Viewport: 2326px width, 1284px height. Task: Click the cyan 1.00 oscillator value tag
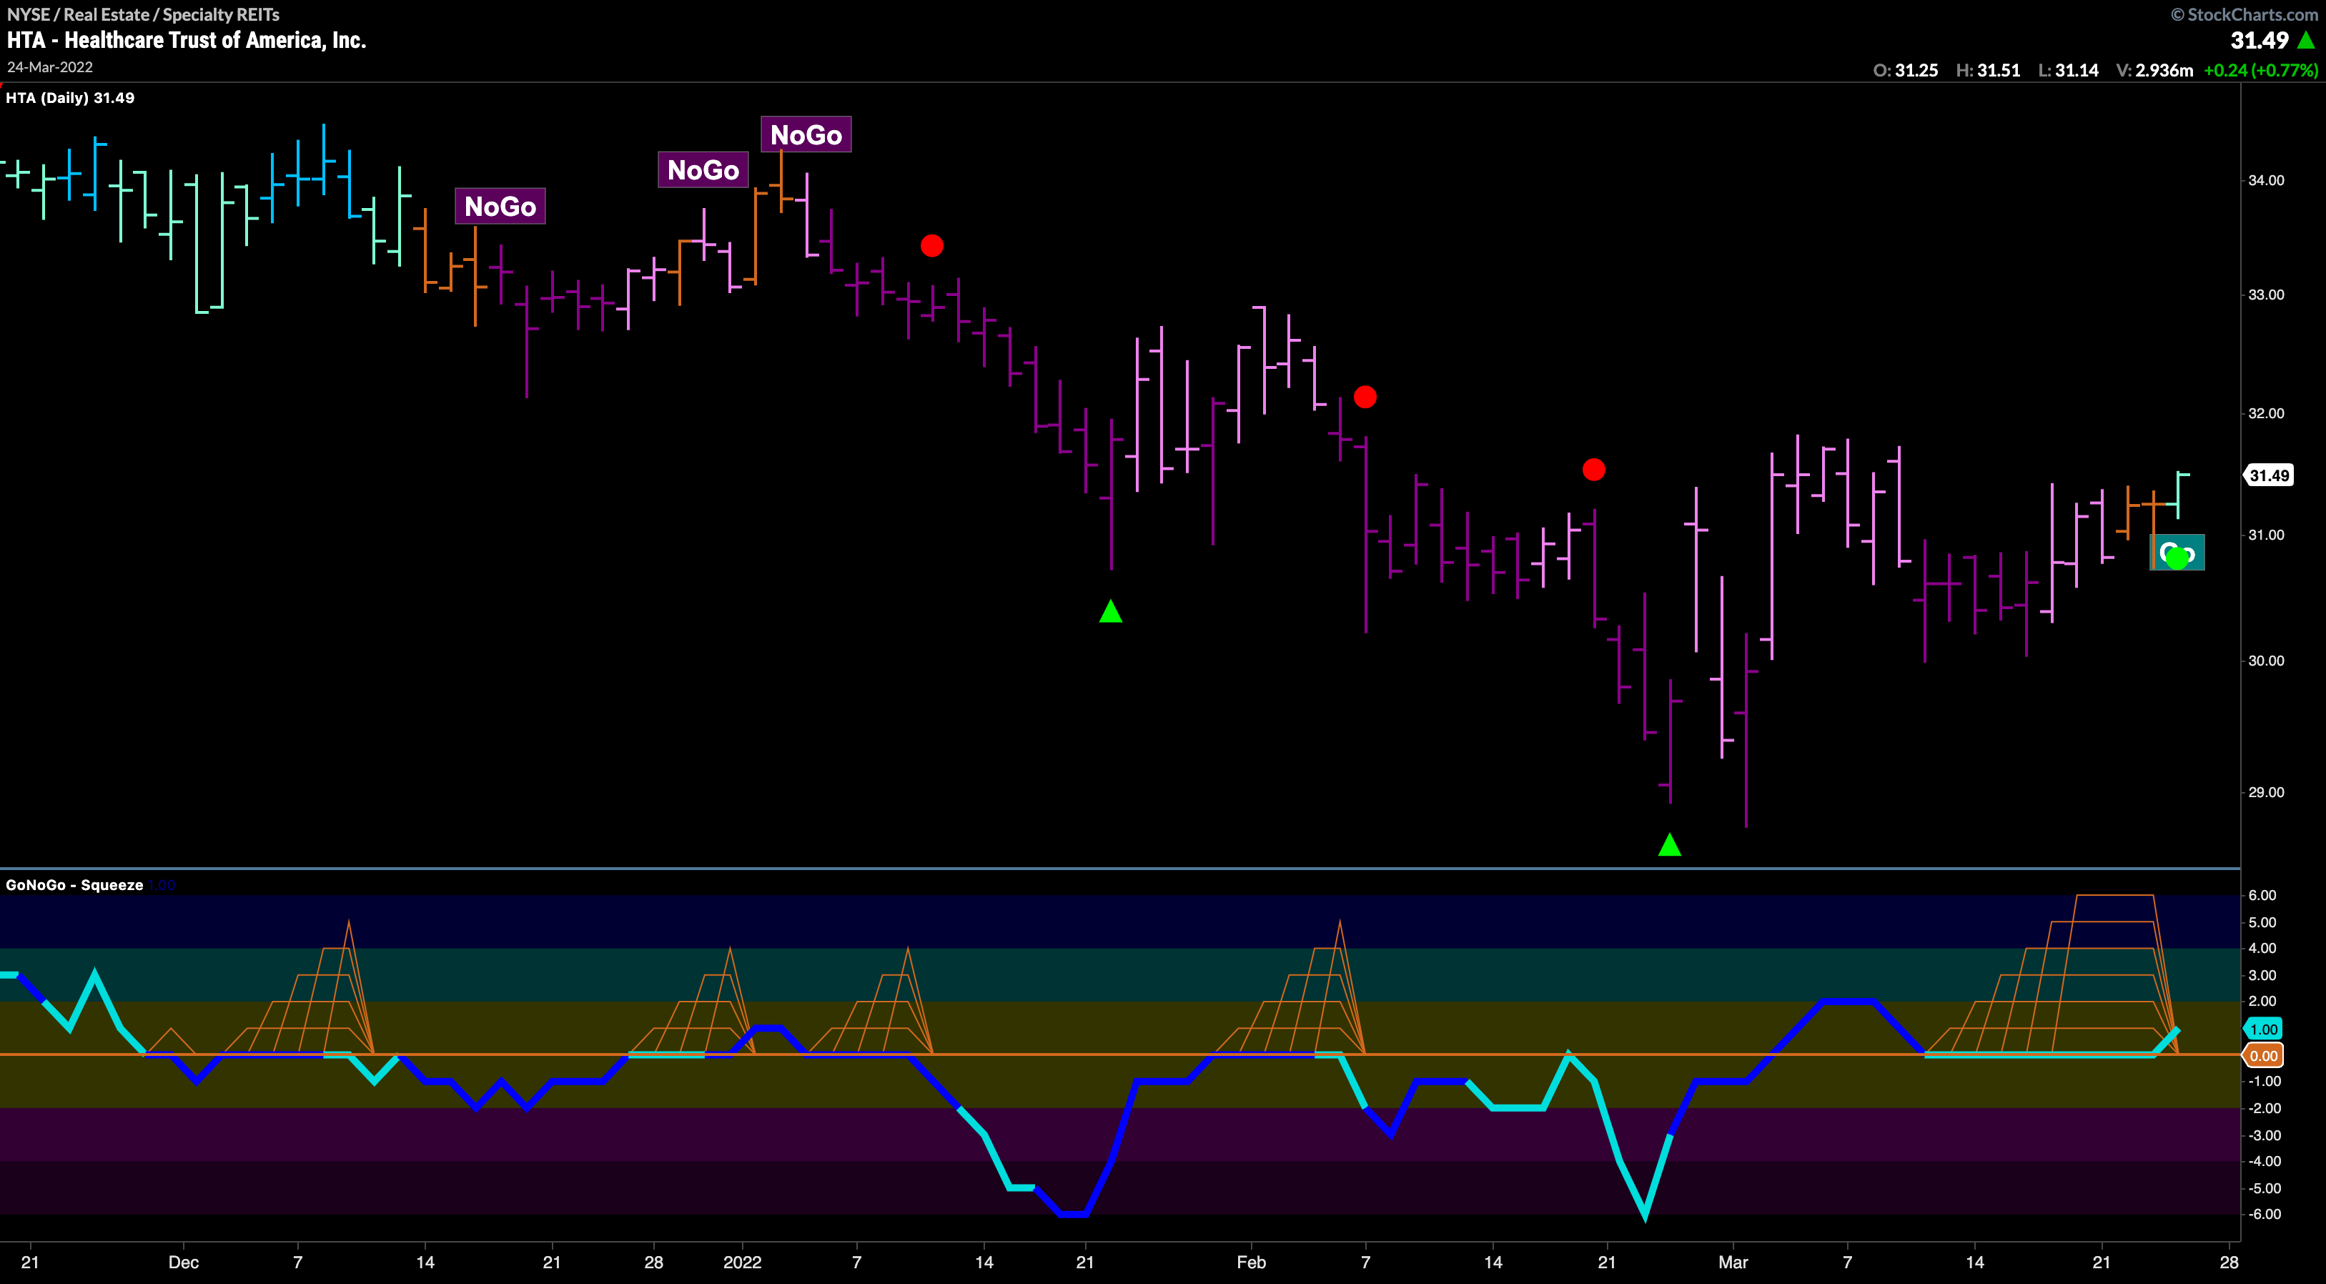click(2263, 1029)
